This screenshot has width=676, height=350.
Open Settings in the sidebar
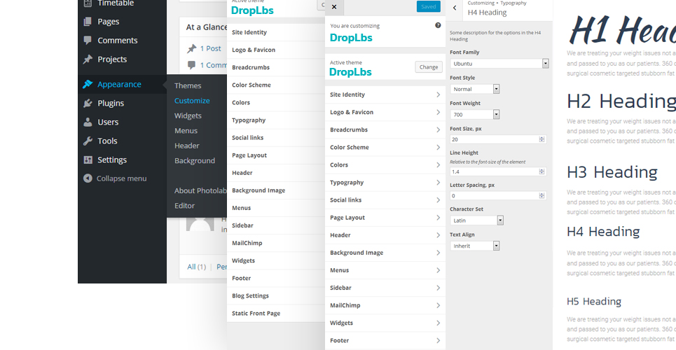pyautogui.click(x=122, y=160)
